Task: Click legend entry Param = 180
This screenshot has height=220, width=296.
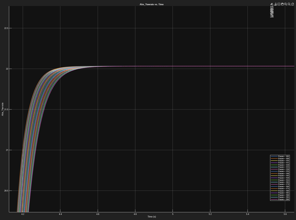Action: (x=280, y=191)
